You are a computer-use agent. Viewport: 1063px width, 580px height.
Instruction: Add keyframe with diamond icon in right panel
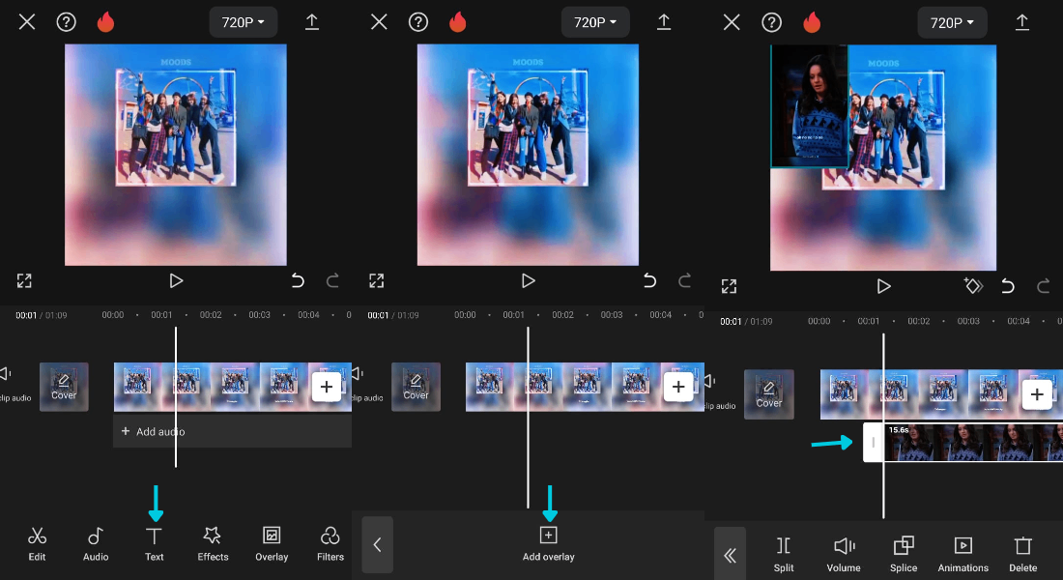[973, 286]
